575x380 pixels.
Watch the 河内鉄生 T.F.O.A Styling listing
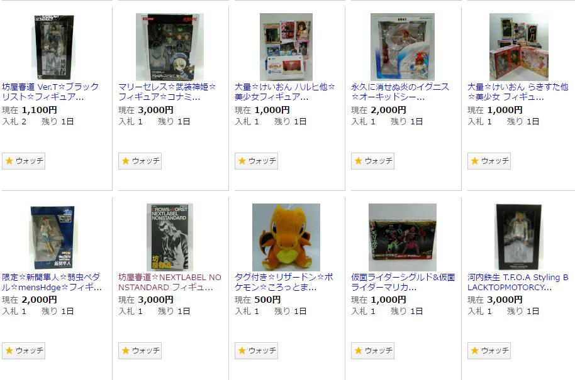coord(489,350)
